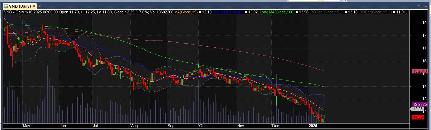The image size is (431, 130).
Task: Click the 12.2825 purple price marker
Action: [420, 104]
